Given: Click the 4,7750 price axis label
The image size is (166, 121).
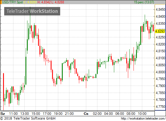Looking at the screenshot, I should (x=160, y=107).
